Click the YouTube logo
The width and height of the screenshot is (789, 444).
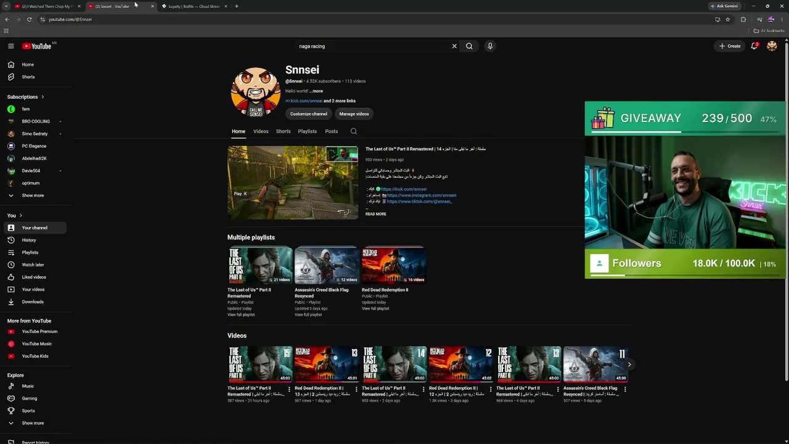pyautogui.click(x=37, y=46)
